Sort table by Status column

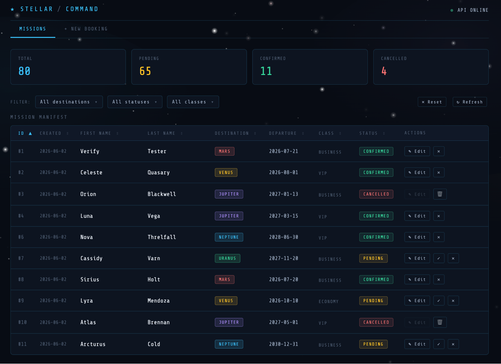point(372,133)
